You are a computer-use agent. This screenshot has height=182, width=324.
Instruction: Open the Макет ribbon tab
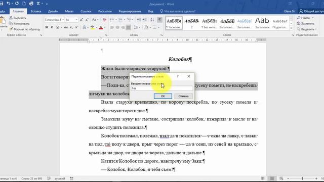pos(69,11)
